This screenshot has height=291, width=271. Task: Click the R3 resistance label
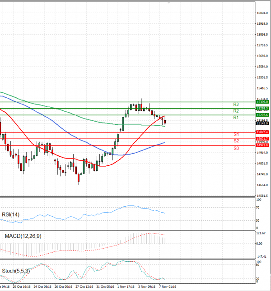[236, 105]
